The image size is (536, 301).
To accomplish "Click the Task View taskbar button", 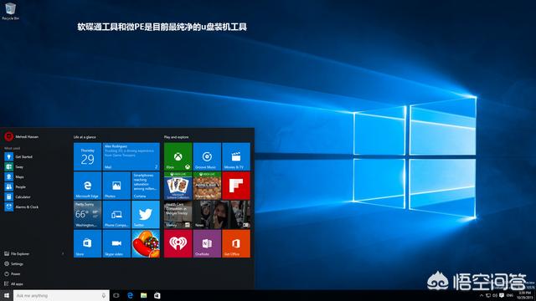I will pyautogui.click(x=116, y=295).
